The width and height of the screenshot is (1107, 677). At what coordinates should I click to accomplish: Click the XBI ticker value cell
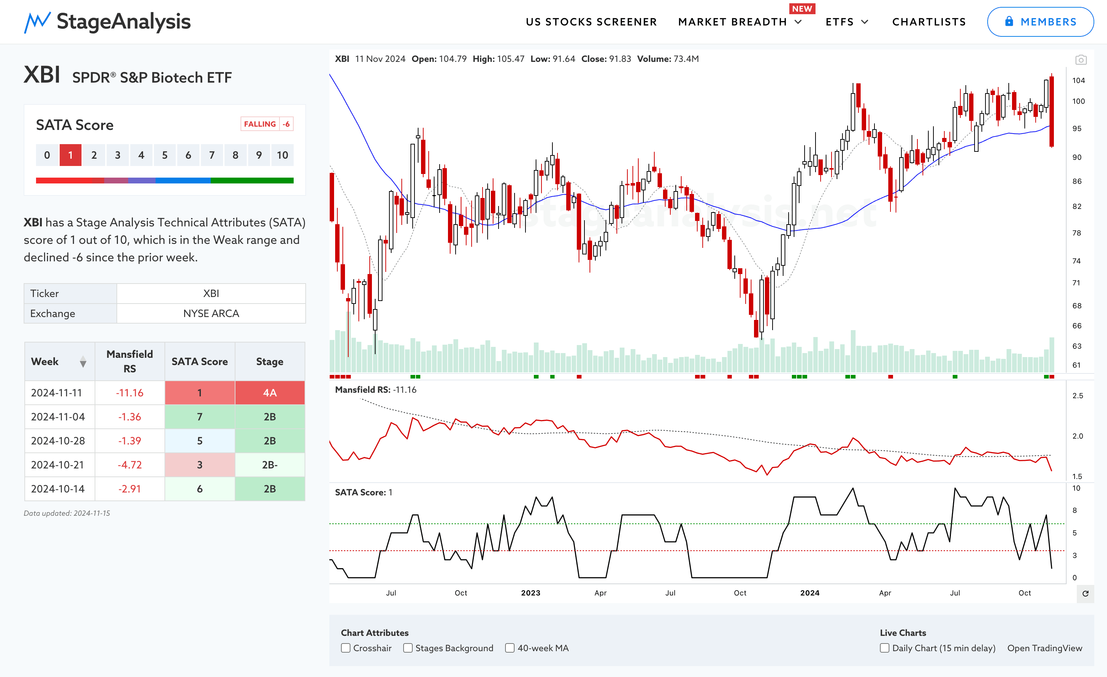[x=211, y=293]
